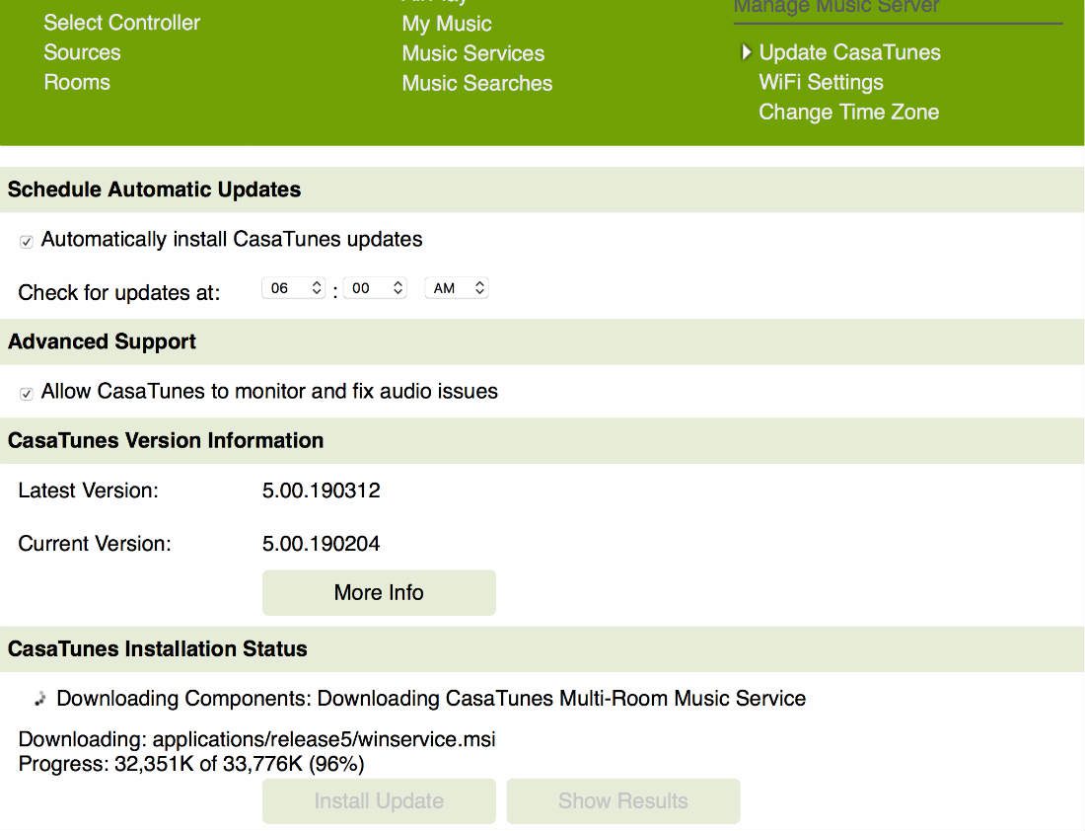Viewport: 1085px width, 831px height.
Task: Toggle the monitor and fix audio issues checkbox
Action: [27, 394]
